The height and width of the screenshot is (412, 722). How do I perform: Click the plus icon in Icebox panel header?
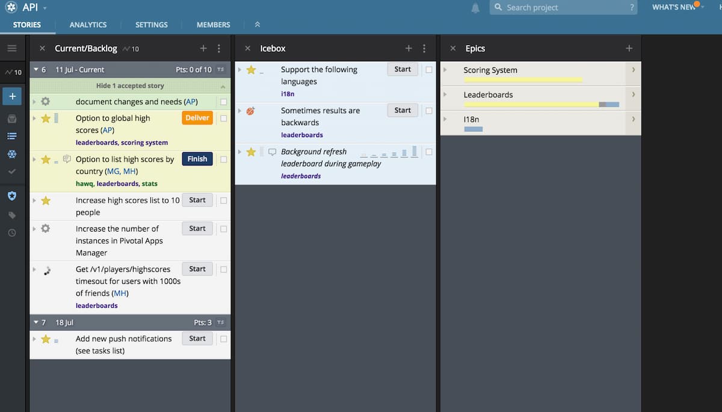(409, 49)
